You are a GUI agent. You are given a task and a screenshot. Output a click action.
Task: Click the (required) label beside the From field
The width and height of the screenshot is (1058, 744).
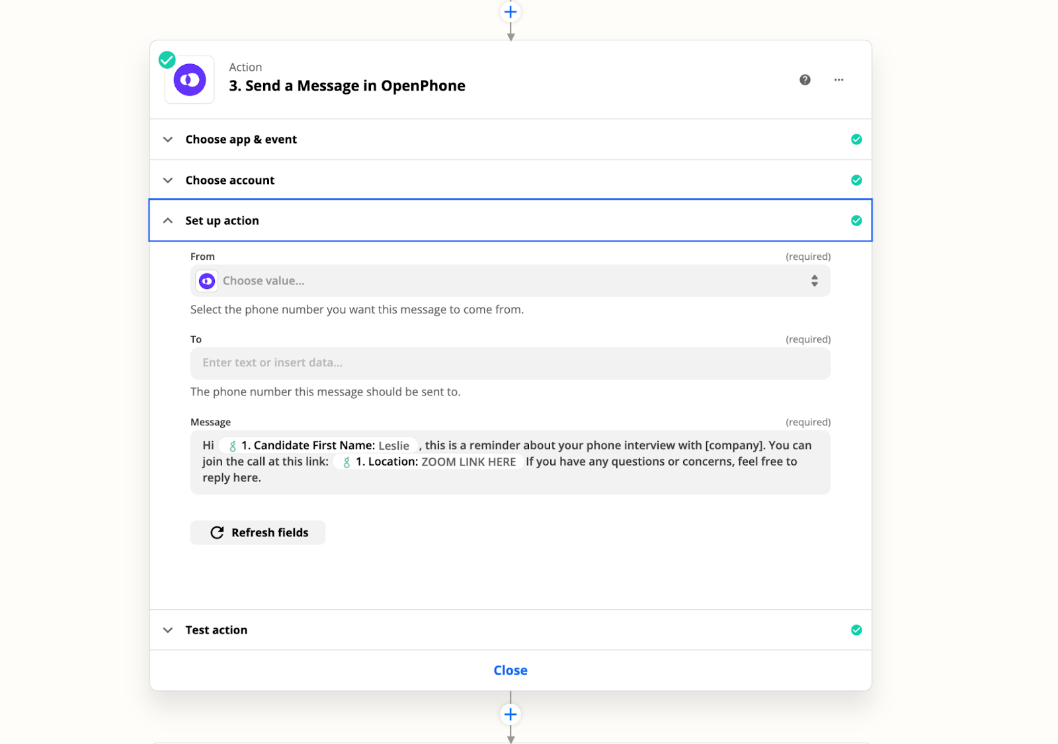(808, 257)
